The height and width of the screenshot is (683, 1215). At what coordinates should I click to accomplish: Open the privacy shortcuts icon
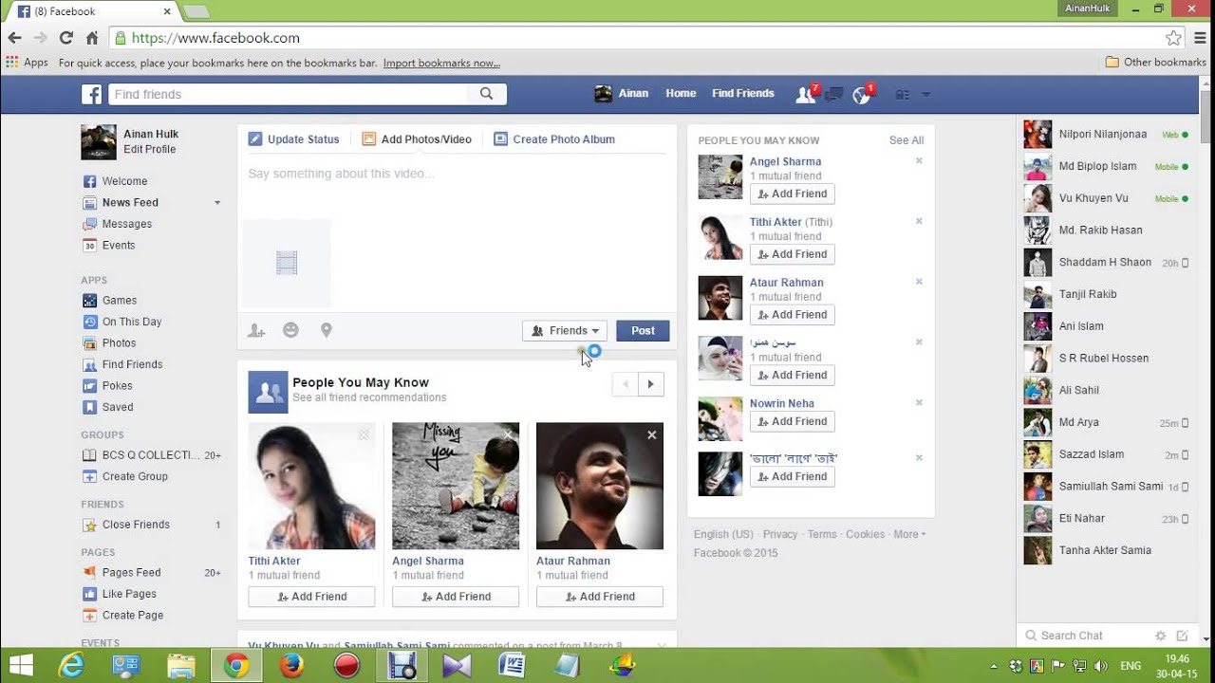903,95
